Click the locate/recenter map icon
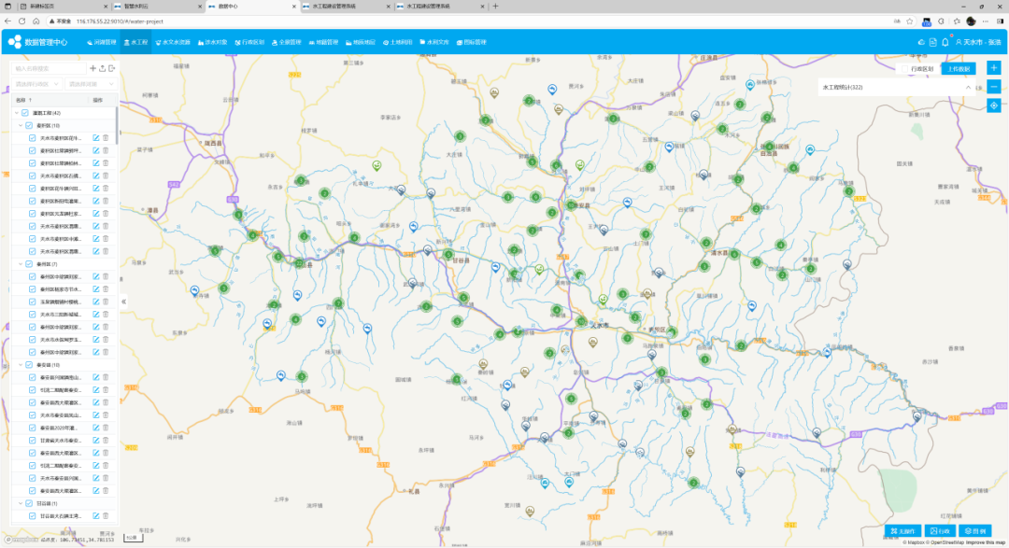Image resolution: width=1009 pixels, height=548 pixels. 993,105
